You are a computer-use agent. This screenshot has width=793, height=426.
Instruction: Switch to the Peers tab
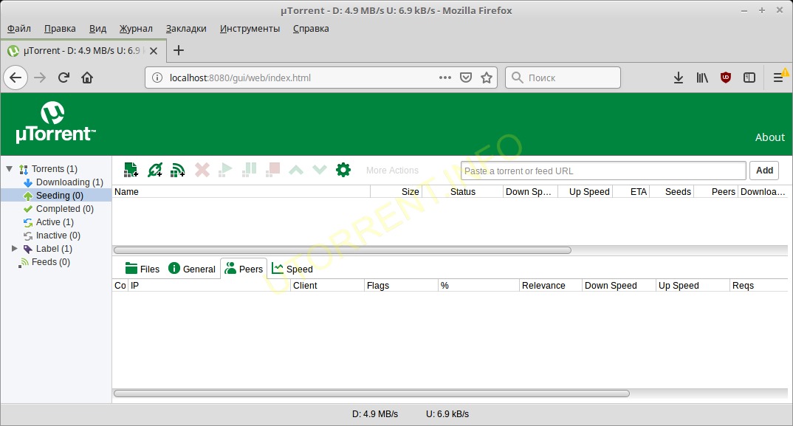pyautogui.click(x=244, y=269)
